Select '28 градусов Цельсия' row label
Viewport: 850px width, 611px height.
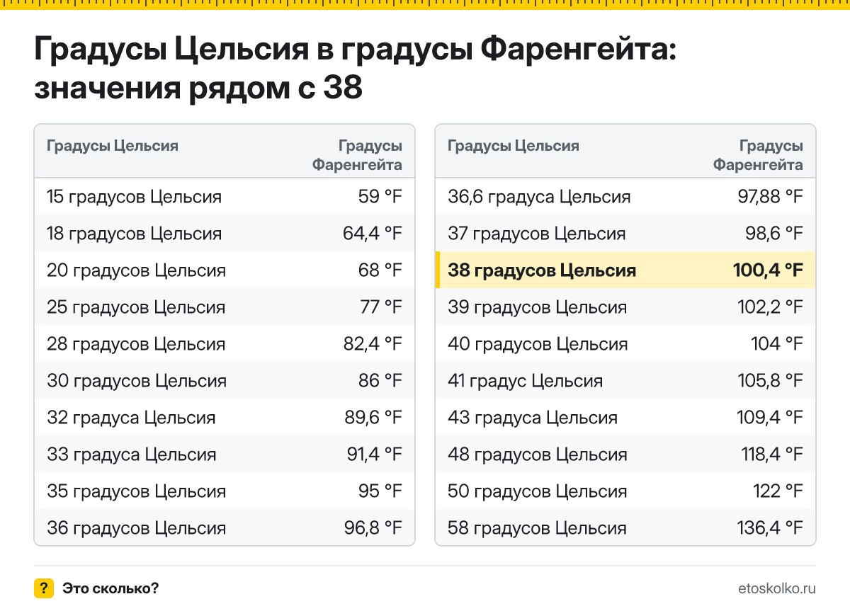coord(136,344)
